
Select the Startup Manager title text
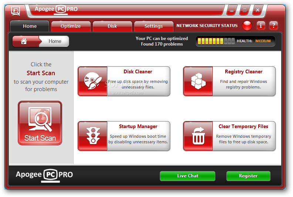coord(138,127)
